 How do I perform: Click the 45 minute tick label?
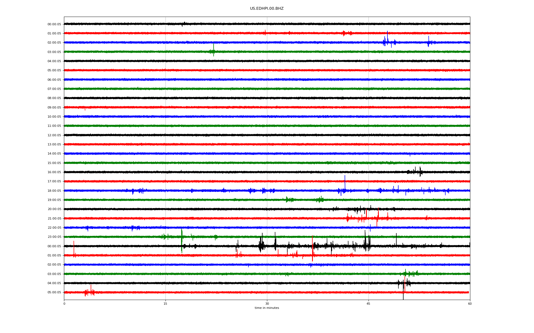[x=368, y=304]
